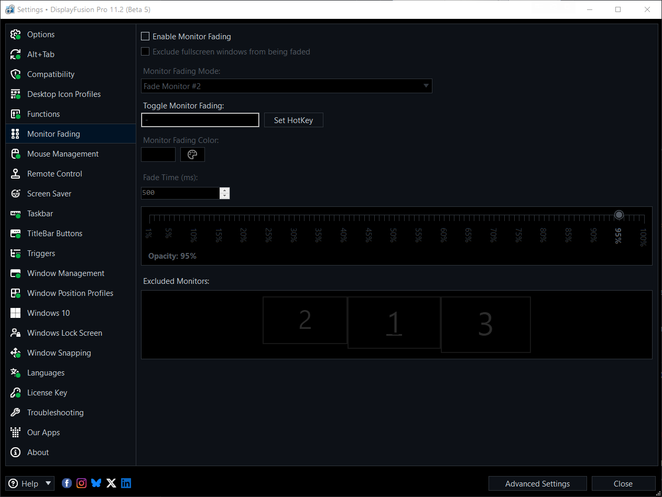The width and height of the screenshot is (662, 497).
Task: Open the X social media icon
Action: pos(111,483)
